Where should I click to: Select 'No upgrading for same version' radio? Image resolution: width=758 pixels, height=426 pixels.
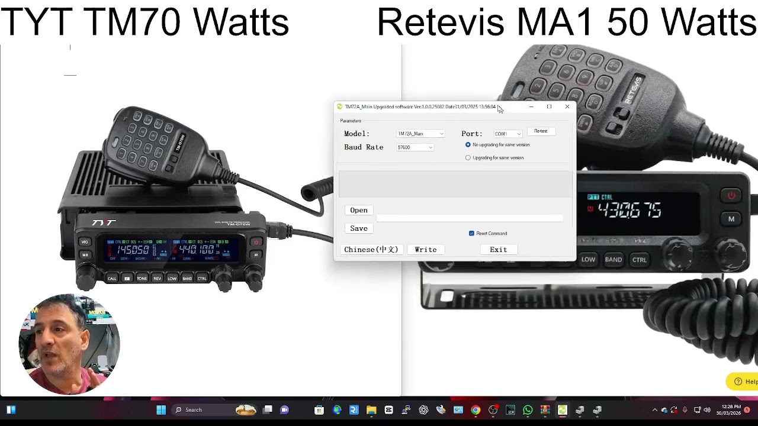click(468, 145)
